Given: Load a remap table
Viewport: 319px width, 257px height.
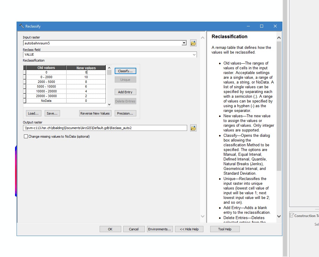Looking at the screenshot, I should [x=33, y=113].
